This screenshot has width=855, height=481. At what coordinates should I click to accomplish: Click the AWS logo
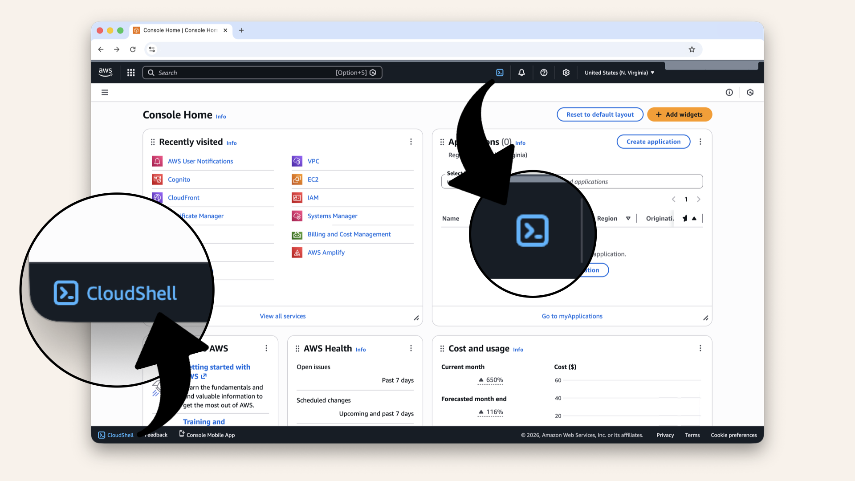(x=106, y=72)
